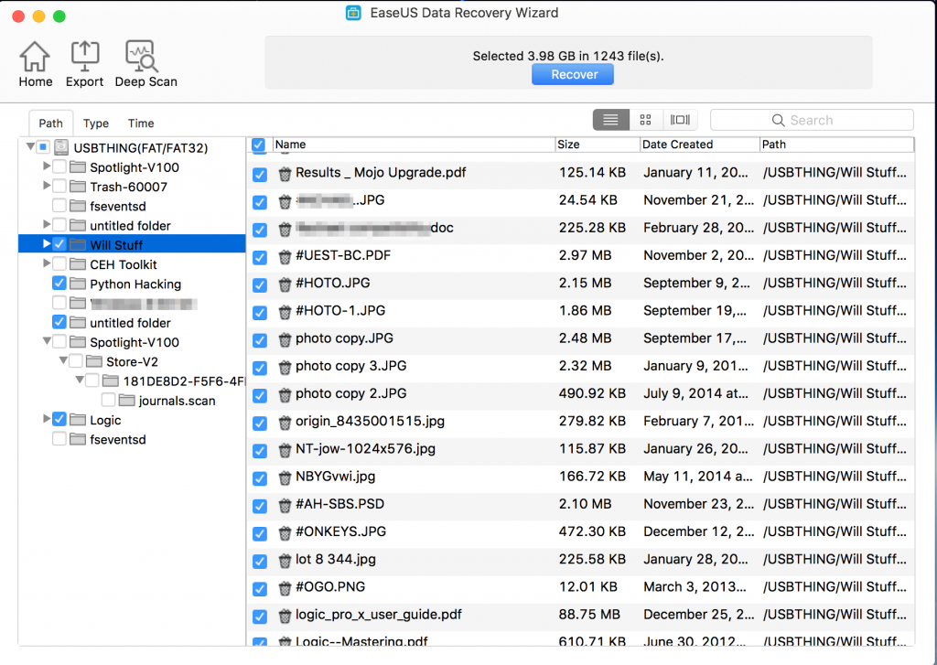Uncheck the Logic folder checkbox
937x665 pixels.
tap(59, 420)
